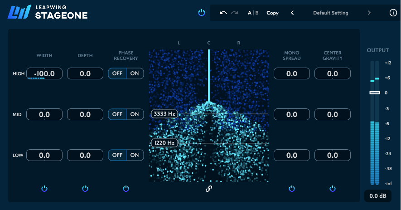Image resolution: width=401 pixels, height=210 pixels.
Task: Click the crossover link chain icon
Action: (x=209, y=189)
